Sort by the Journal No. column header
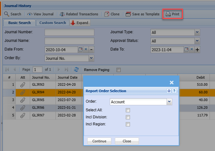The height and width of the screenshot is (151, 215). 43,77
